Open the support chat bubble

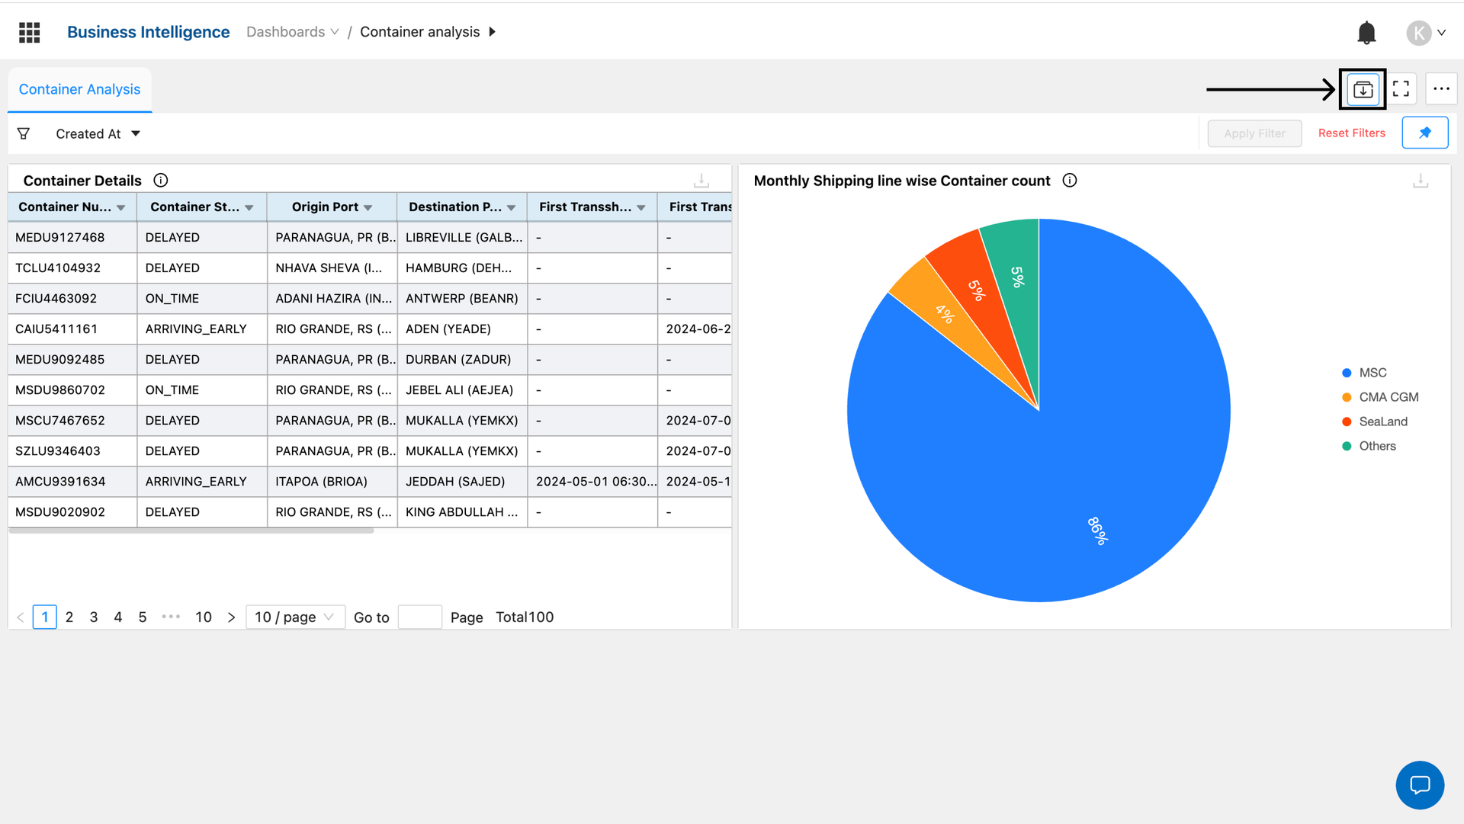click(x=1419, y=784)
